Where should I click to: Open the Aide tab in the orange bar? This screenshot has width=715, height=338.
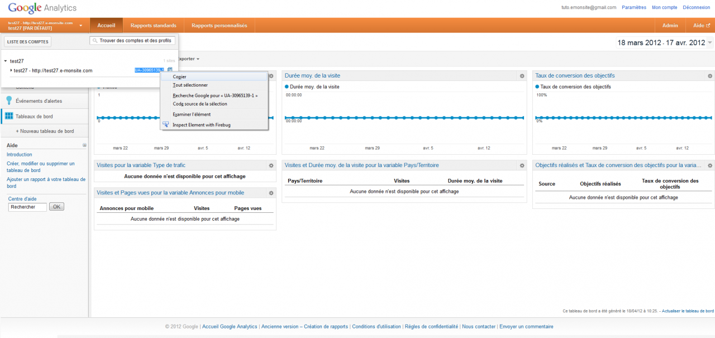point(701,25)
